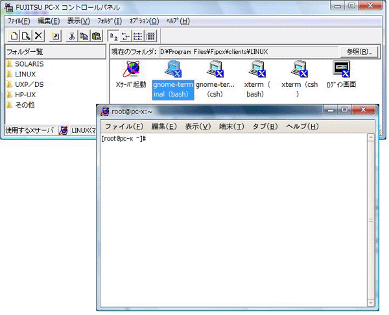This screenshot has height=315, width=389.
Task: Switch to small icons view
Action: (x=126, y=36)
